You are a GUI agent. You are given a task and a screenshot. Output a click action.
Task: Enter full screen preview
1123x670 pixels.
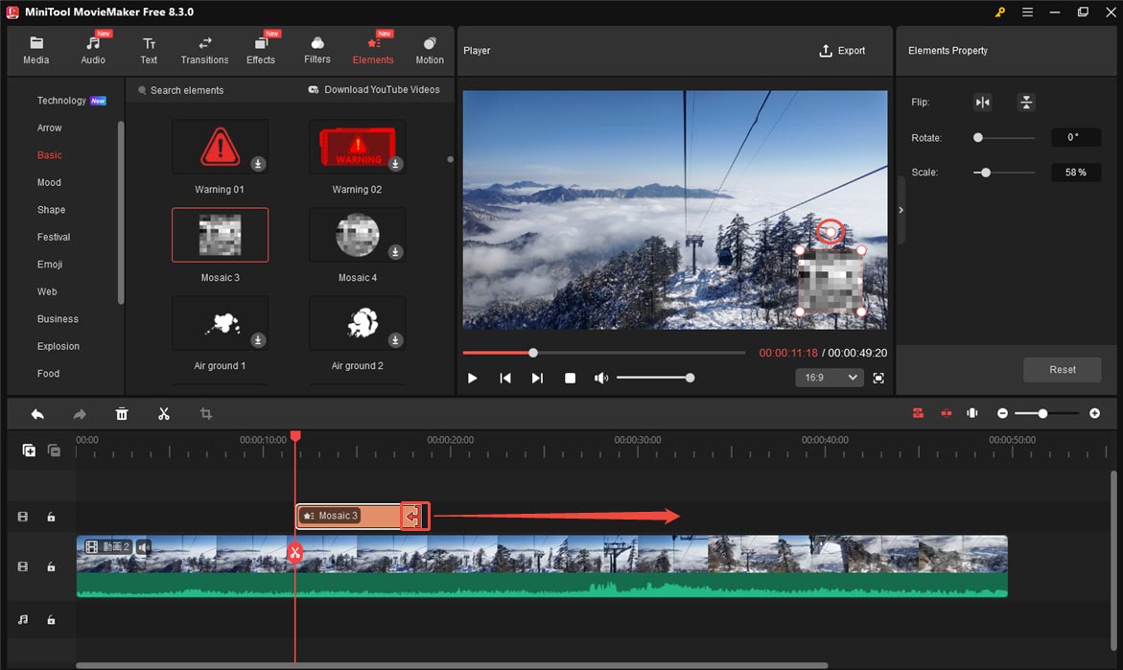click(x=878, y=378)
